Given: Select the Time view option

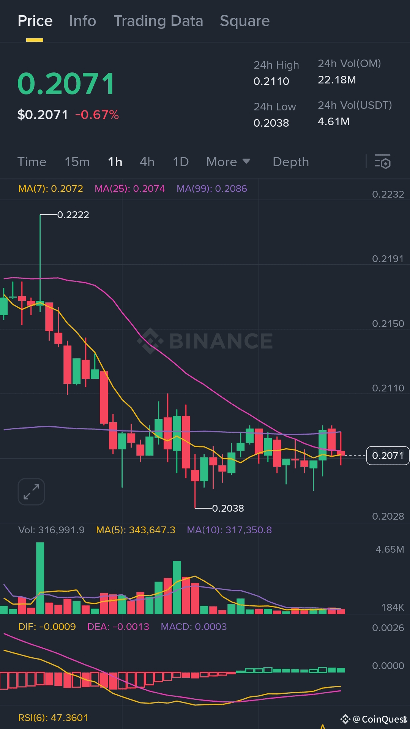Looking at the screenshot, I should click(32, 162).
